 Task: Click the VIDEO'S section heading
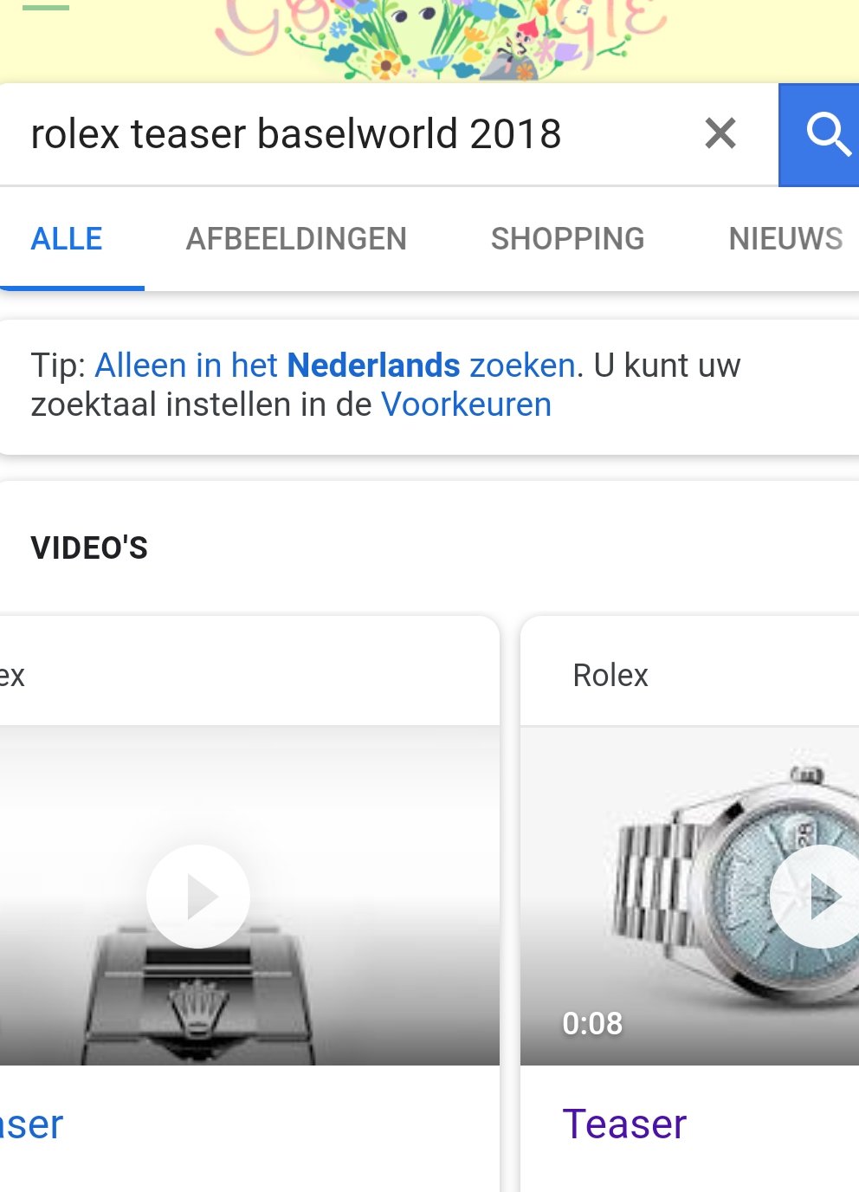[89, 547]
